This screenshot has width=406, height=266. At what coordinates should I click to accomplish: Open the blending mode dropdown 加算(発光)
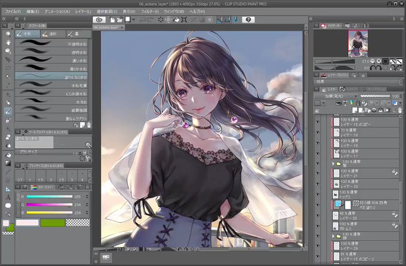coord(336,96)
